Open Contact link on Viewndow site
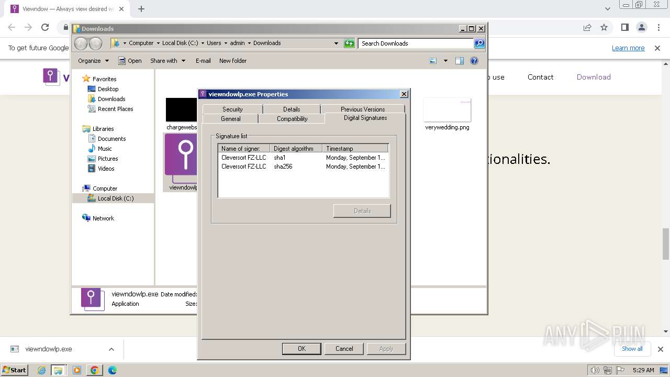 (x=540, y=77)
